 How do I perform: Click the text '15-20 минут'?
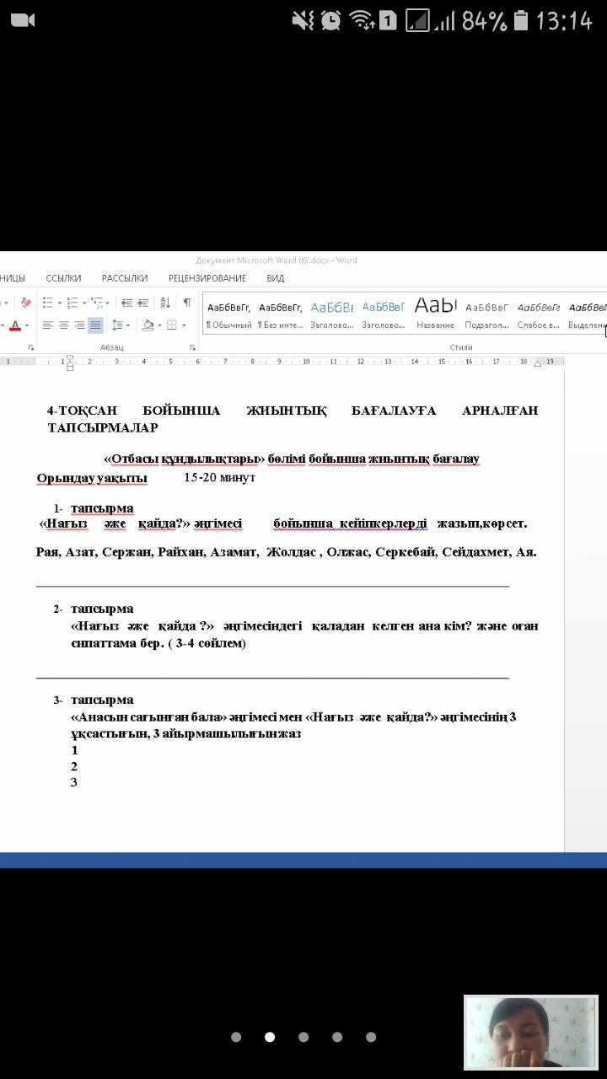(219, 477)
